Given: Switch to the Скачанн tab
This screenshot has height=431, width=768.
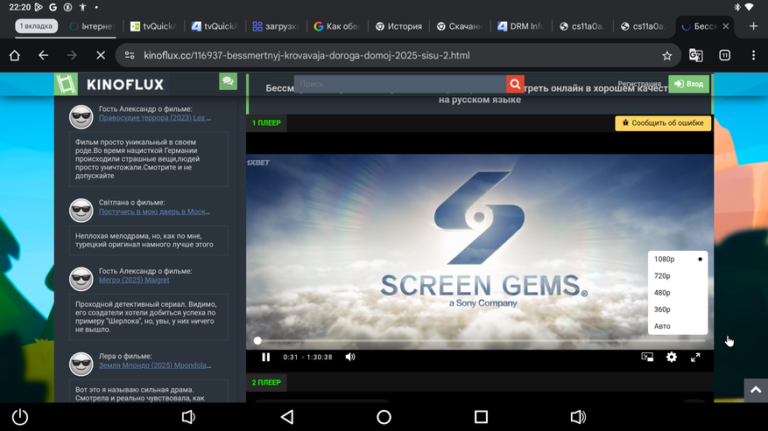Looking at the screenshot, I should (x=460, y=26).
